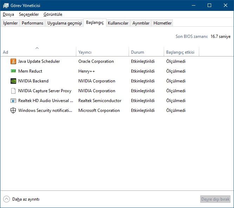Switch to the Hizmetler tab
The width and height of the screenshot is (234, 208).
tap(162, 23)
